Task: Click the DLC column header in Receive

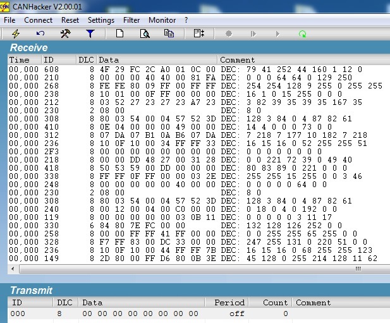Action: [87, 60]
